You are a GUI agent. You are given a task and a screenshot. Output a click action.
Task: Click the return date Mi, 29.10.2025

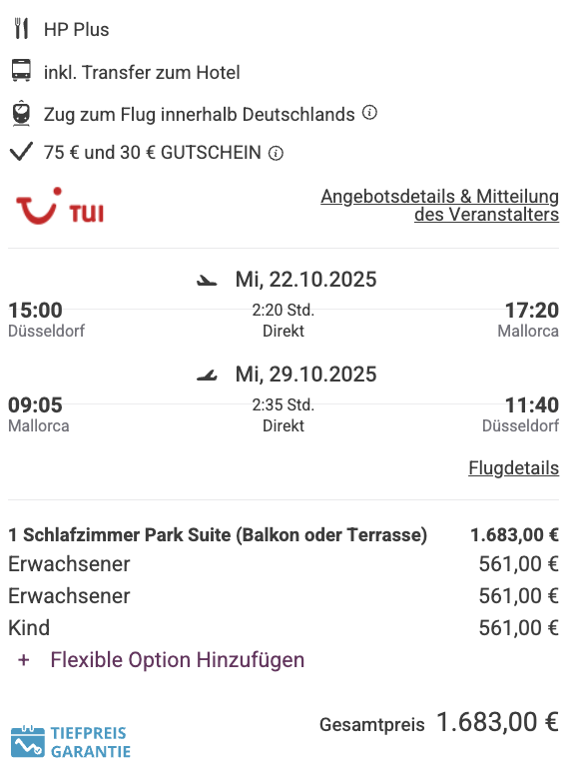305,375
